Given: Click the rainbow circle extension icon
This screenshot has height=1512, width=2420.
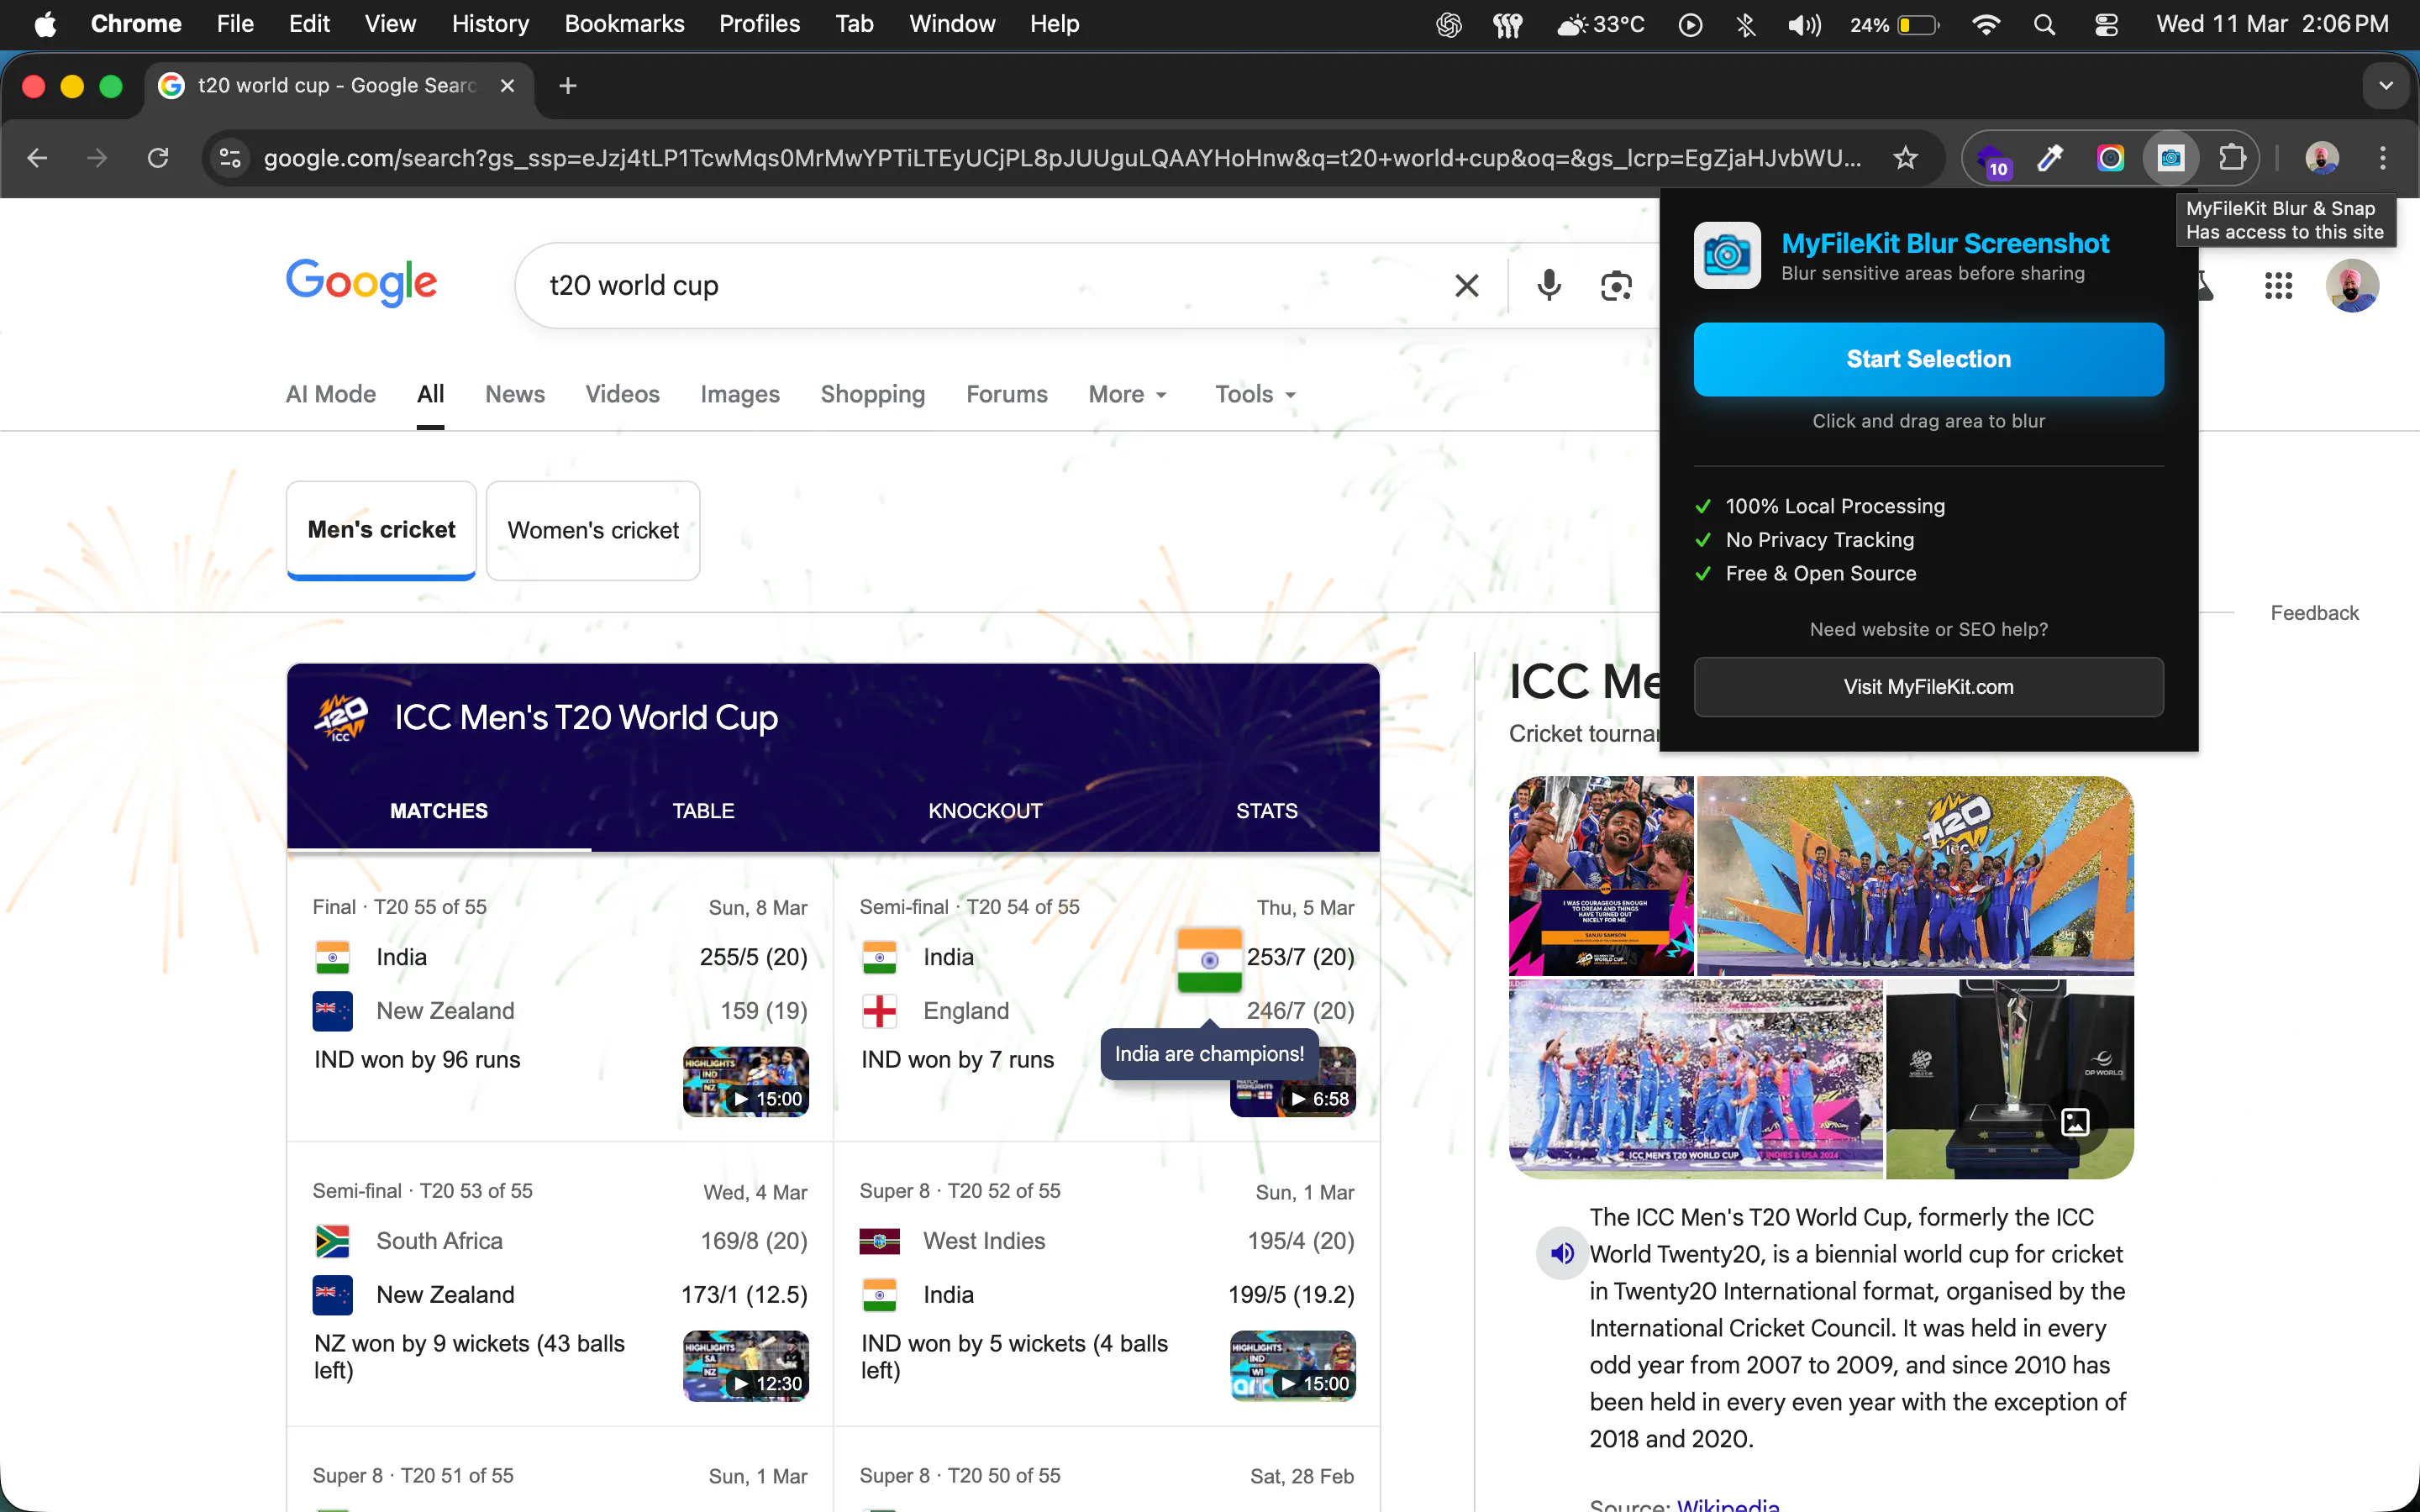Looking at the screenshot, I should pos(2110,158).
